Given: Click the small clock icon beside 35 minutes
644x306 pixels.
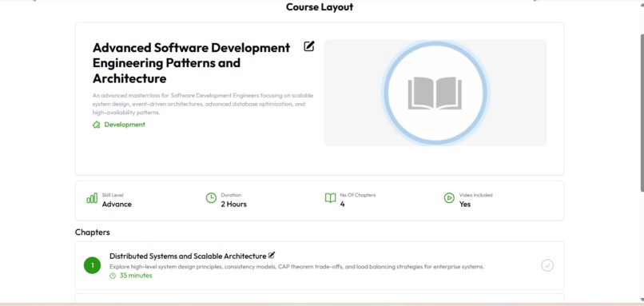Looking at the screenshot, I should tap(113, 276).
